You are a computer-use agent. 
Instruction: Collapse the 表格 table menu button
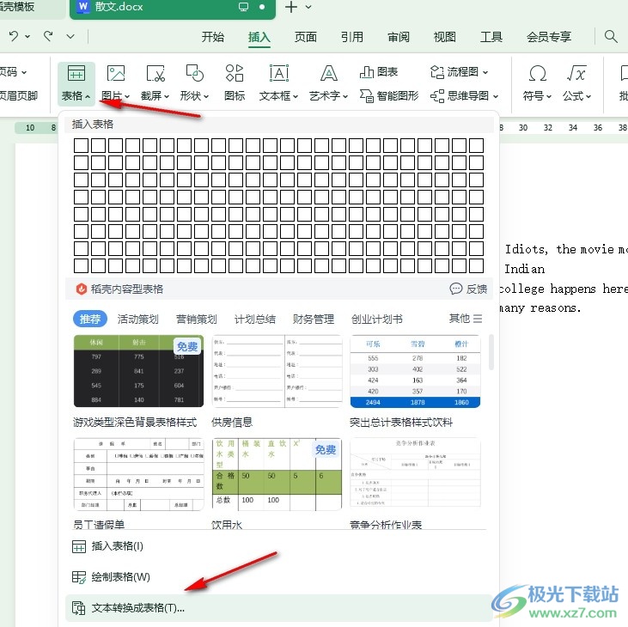pyautogui.click(x=76, y=83)
